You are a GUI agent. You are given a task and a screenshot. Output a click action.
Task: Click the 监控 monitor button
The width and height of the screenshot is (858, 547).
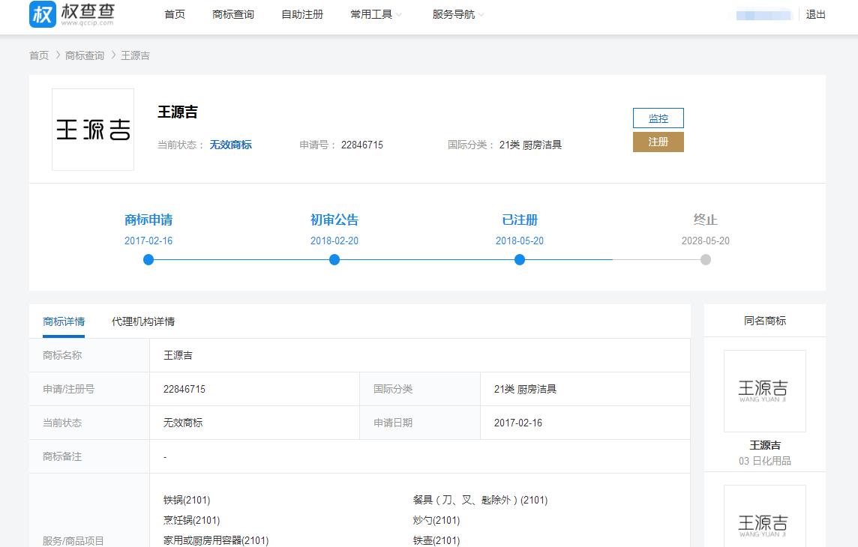[658, 118]
